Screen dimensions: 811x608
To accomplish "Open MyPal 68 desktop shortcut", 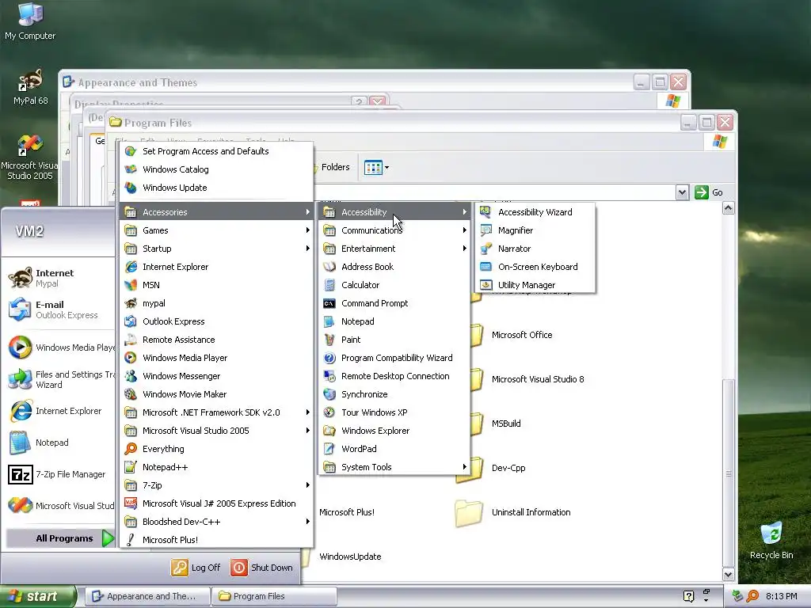I will (x=30, y=86).
